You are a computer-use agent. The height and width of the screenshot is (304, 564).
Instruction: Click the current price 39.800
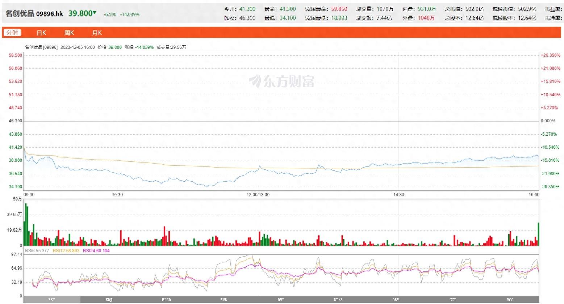[80, 13]
